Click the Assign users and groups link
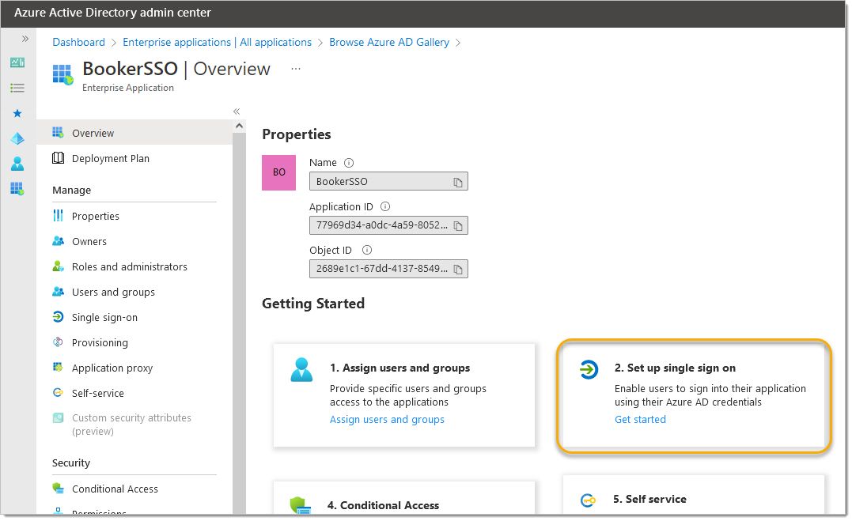 pos(387,420)
